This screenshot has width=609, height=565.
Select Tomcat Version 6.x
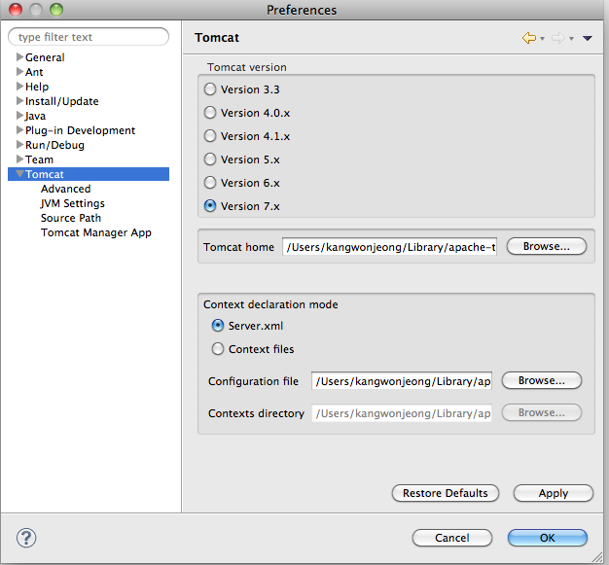tap(210, 183)
